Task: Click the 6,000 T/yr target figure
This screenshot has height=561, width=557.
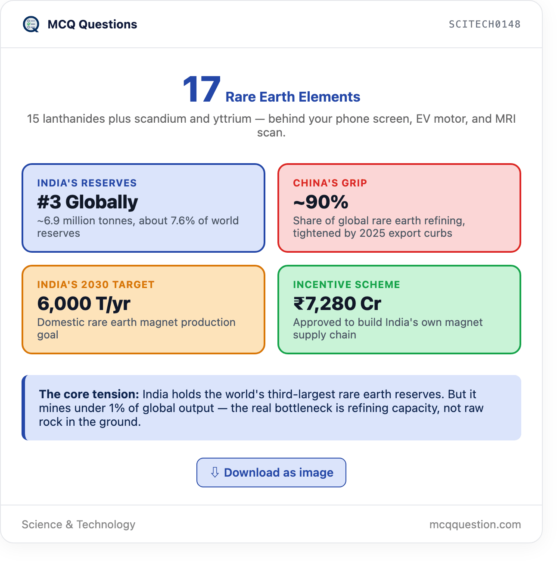Action: pos(84,304)
